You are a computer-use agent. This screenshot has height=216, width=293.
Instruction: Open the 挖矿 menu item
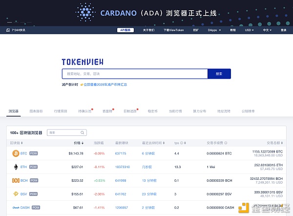[196, 30]
